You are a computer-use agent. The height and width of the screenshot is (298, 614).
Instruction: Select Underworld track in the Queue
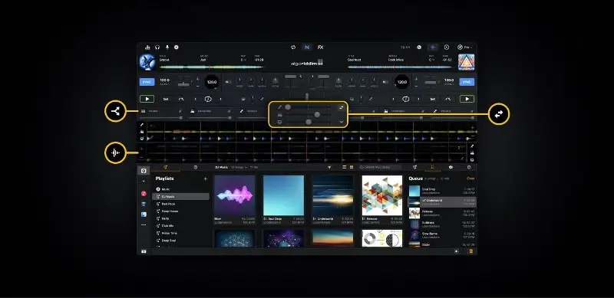442,201
